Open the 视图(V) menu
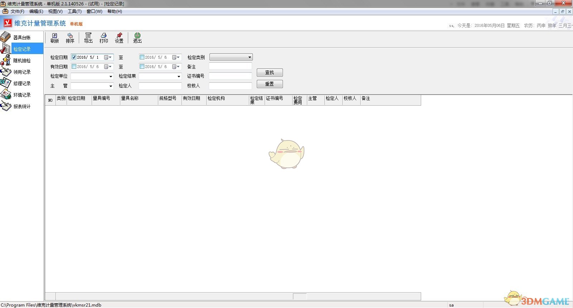Viewport: 573px width, 308px height. point(56,11)
